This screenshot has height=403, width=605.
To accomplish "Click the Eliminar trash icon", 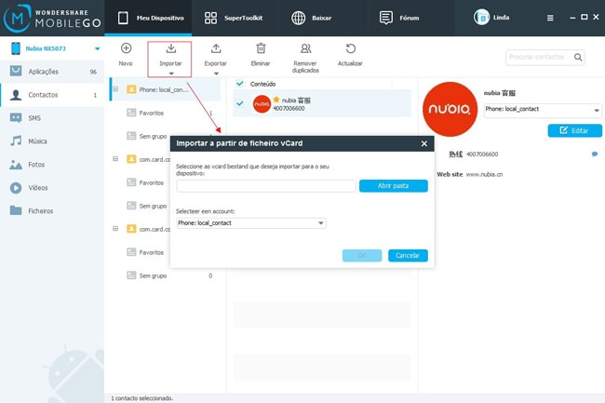I will (261, 48).
